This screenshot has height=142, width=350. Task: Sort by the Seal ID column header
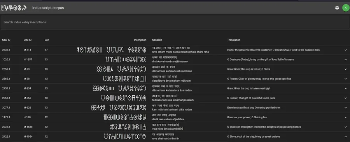(x=6, y=40)
